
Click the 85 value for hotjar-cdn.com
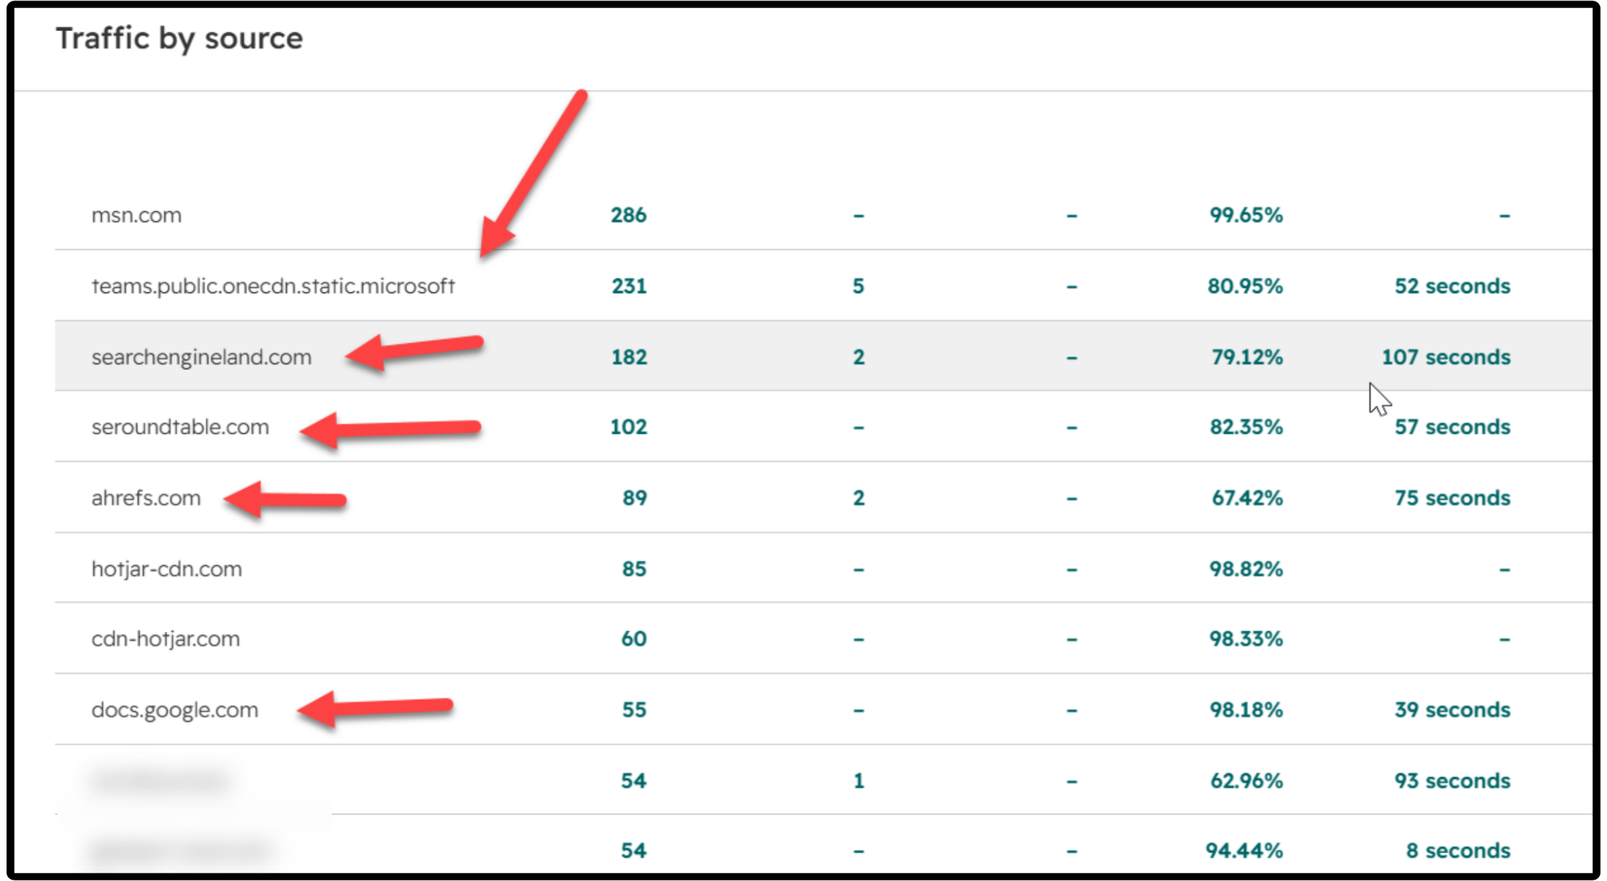click(635, 569)
